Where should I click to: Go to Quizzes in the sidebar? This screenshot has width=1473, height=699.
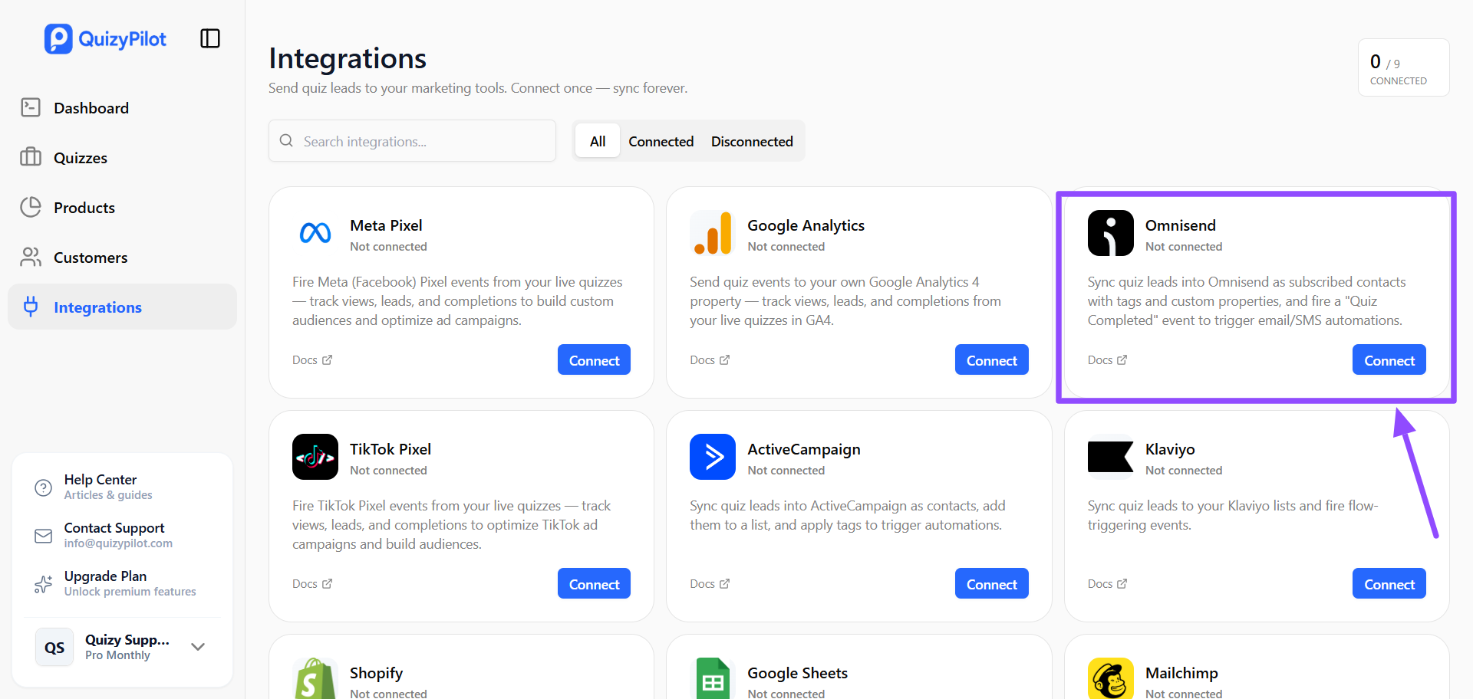point(122,157)
